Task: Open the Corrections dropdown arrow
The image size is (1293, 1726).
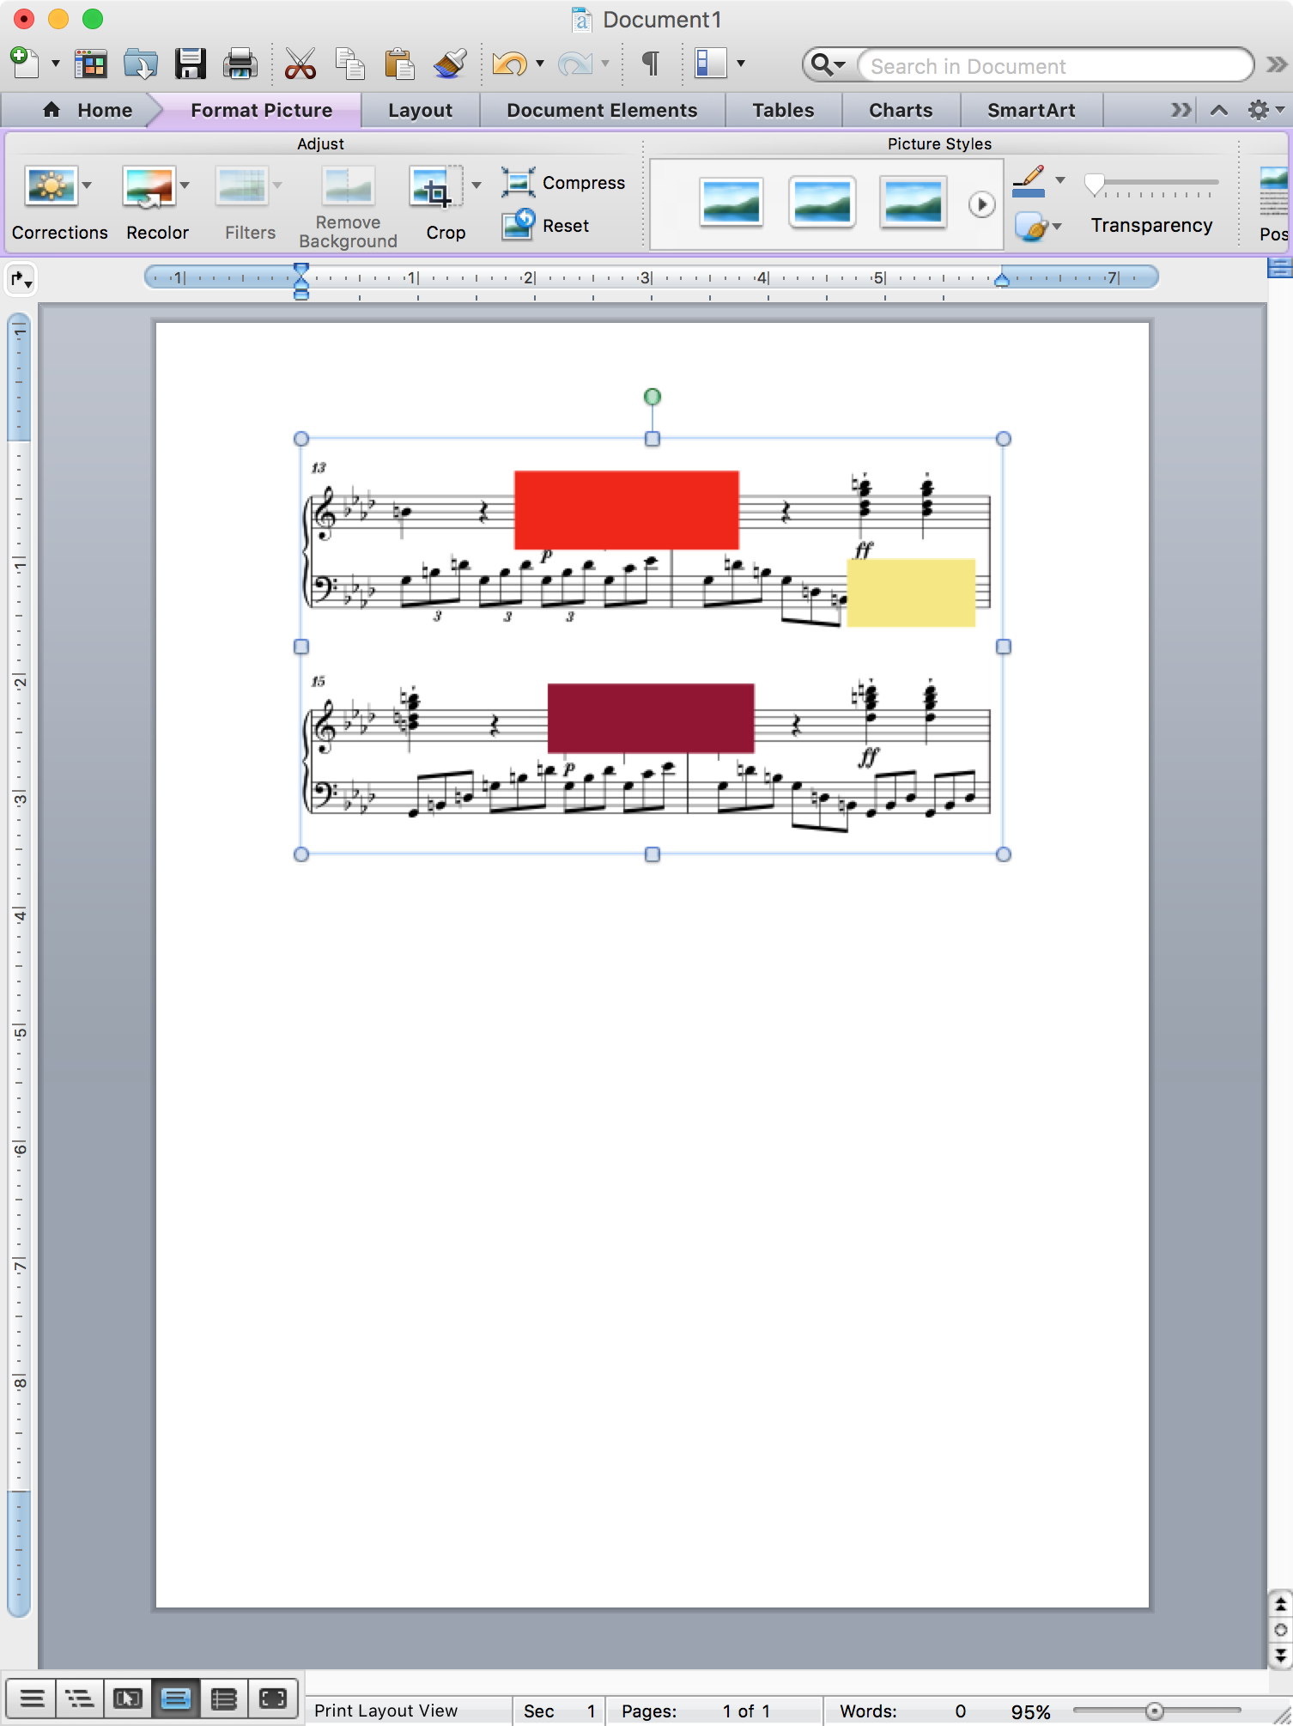Action: pyautogui.click(x=87, y=185)
